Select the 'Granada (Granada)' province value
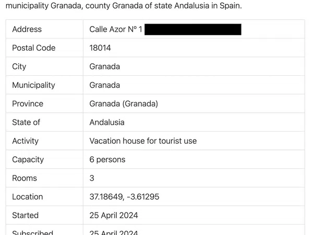Screen dimensions: 313x235 [x=124, y=104]
